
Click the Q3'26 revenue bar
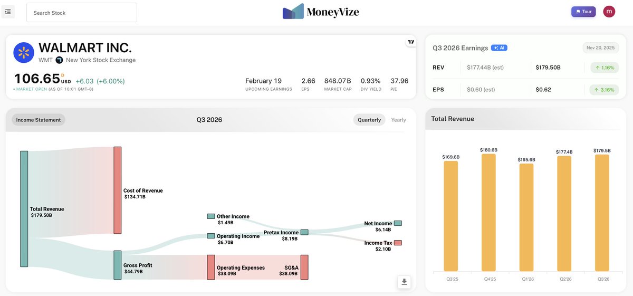[x=602, y=213]
